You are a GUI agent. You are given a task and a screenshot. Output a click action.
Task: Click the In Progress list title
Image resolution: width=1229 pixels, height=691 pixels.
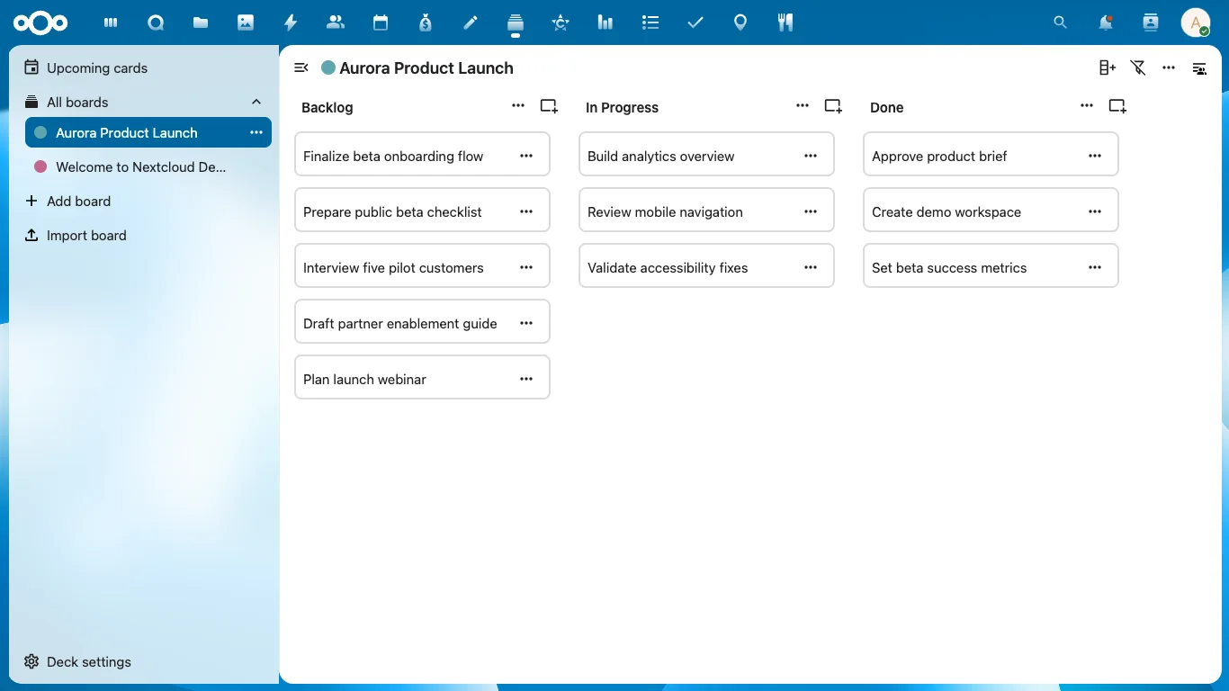[x=622, y=107]
